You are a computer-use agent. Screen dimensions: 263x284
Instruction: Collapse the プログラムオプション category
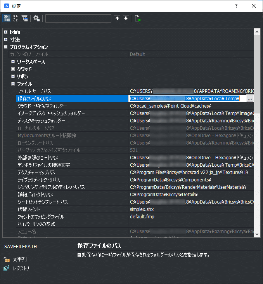(x=5, y=47)
